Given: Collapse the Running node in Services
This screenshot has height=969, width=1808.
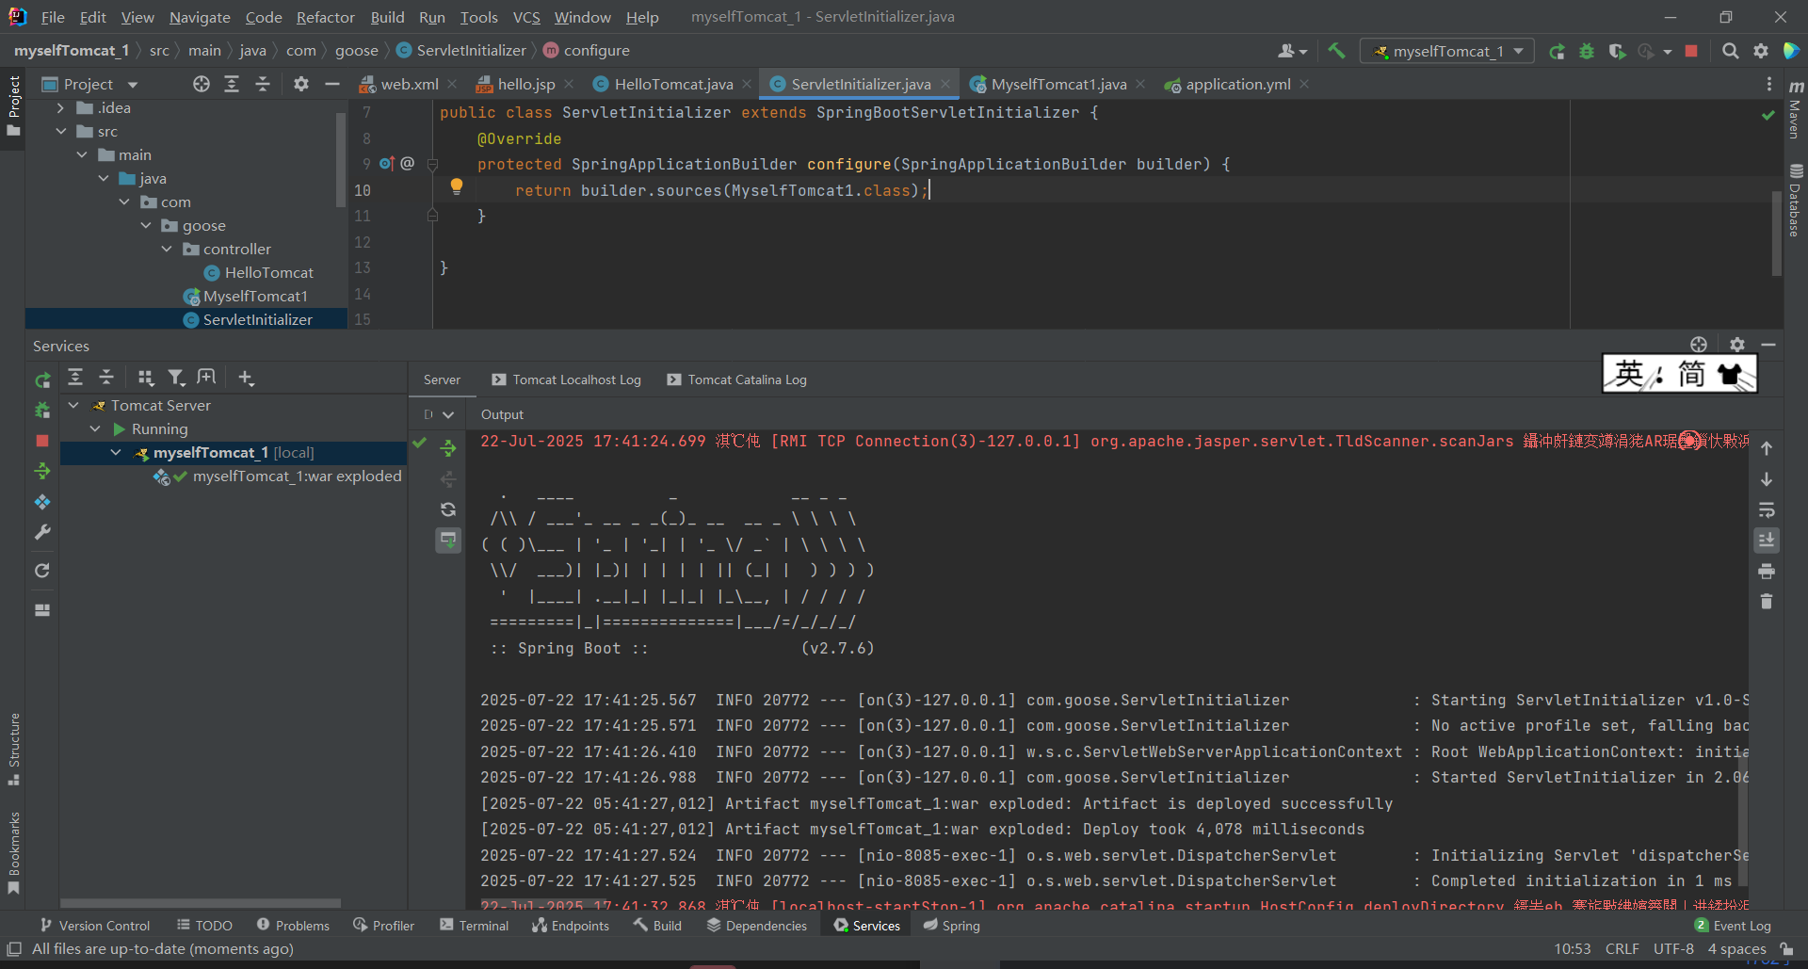Looking at the screenshot, I should [x=95, y=429].
